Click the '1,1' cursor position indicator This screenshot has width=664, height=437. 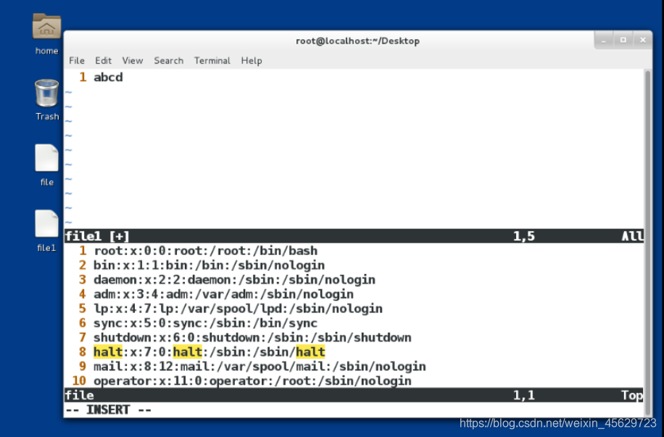(x=524, y=395)
